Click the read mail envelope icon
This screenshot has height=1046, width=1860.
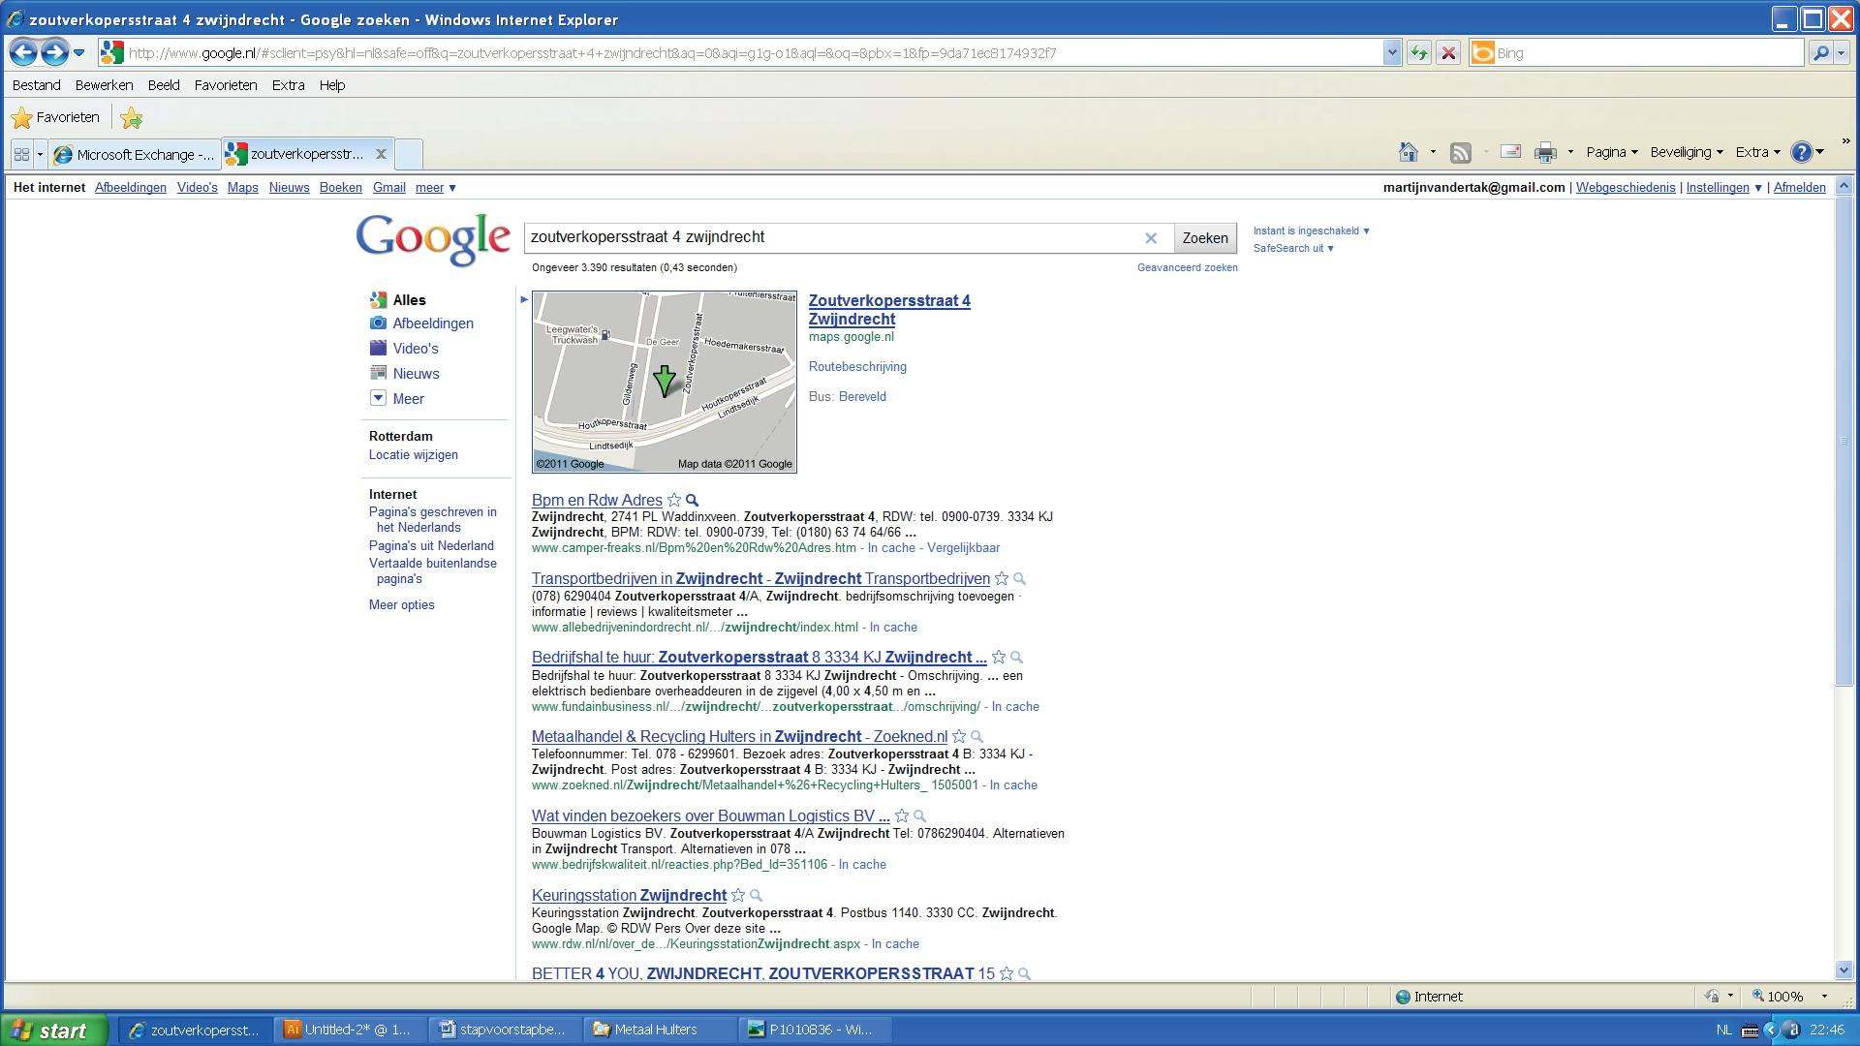click(x=1510, y=151)
